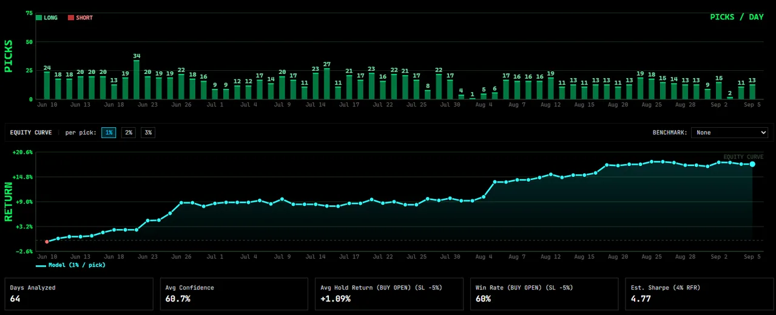Click the +14.8% return axis label
This screenshot has width=776, height=315.
pos(22,177)
